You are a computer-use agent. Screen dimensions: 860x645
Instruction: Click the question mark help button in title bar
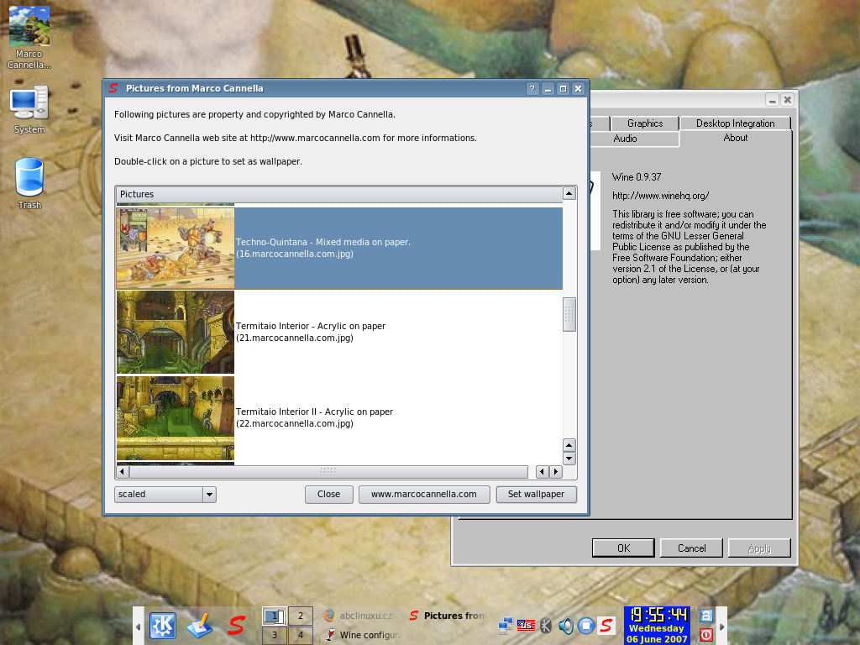coord(532,89)
